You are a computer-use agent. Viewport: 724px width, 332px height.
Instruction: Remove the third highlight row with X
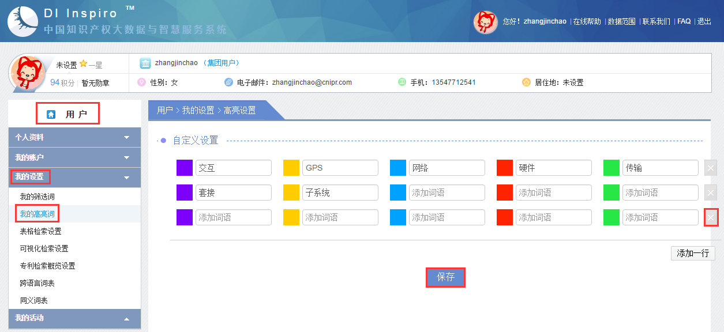(711, 217)
